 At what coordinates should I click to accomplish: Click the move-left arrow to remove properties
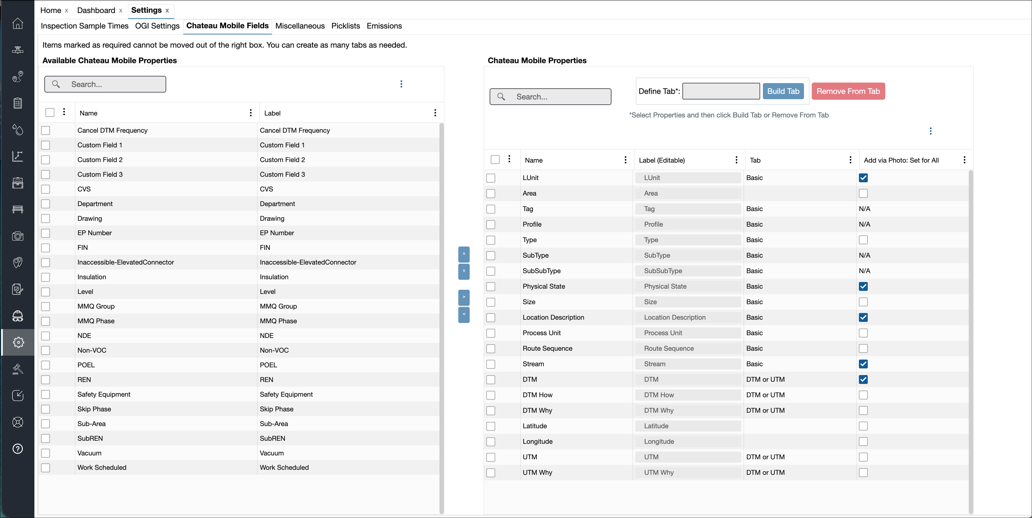[x=464, y=315]
